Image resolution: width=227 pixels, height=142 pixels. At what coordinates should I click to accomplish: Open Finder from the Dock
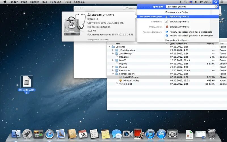tap(16, 134)
